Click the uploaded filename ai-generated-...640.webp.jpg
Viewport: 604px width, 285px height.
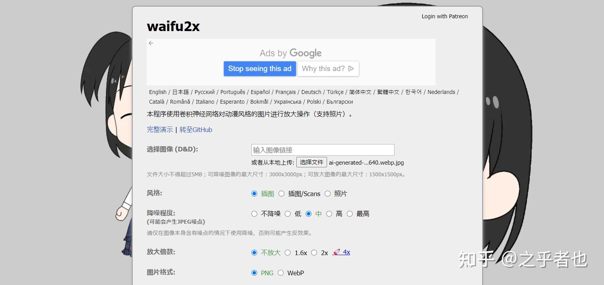[x=366, y=162]
